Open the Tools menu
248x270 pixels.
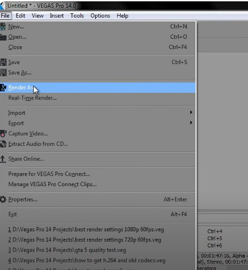[x=77, y=16]
